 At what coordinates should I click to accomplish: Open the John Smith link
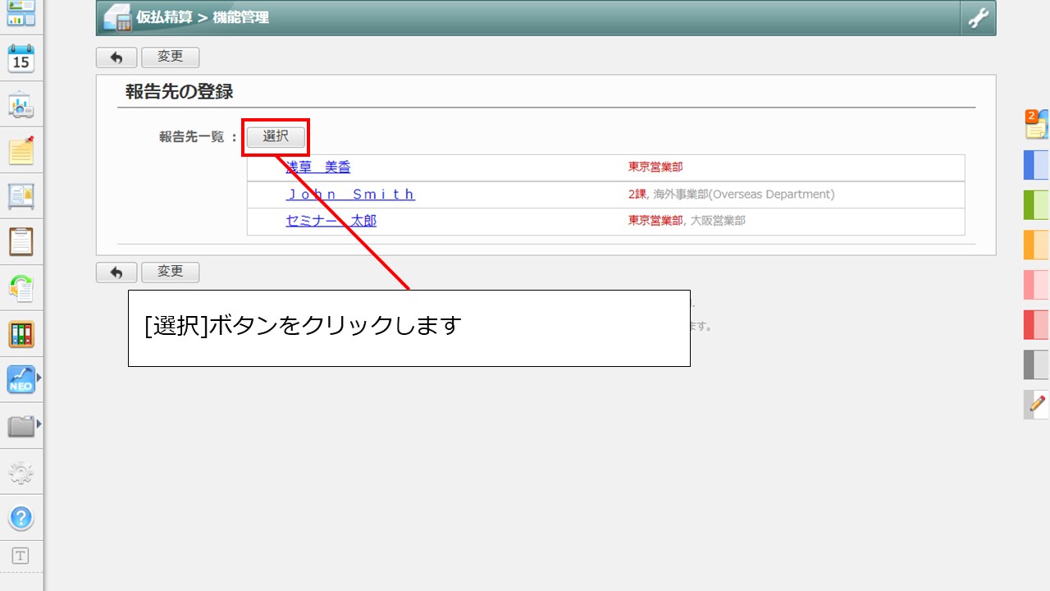350,195
